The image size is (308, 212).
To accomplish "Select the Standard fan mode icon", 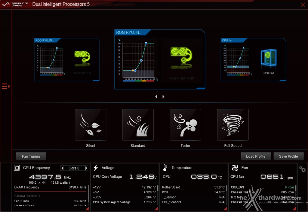I will tap(138, 125).
